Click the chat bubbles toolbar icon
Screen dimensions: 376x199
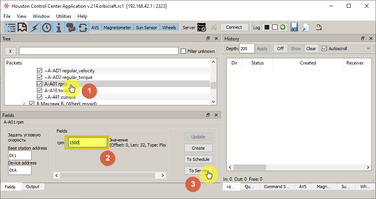[x=71, y=27]
